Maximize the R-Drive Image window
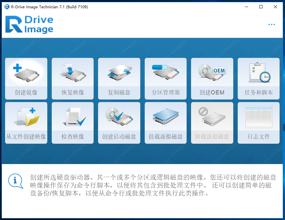 [x=261, y=7]
